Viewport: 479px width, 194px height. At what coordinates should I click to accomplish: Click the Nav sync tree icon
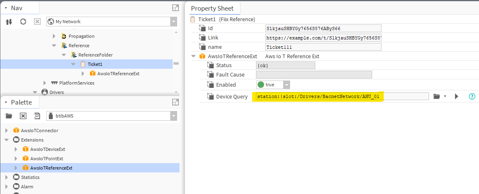9,22
